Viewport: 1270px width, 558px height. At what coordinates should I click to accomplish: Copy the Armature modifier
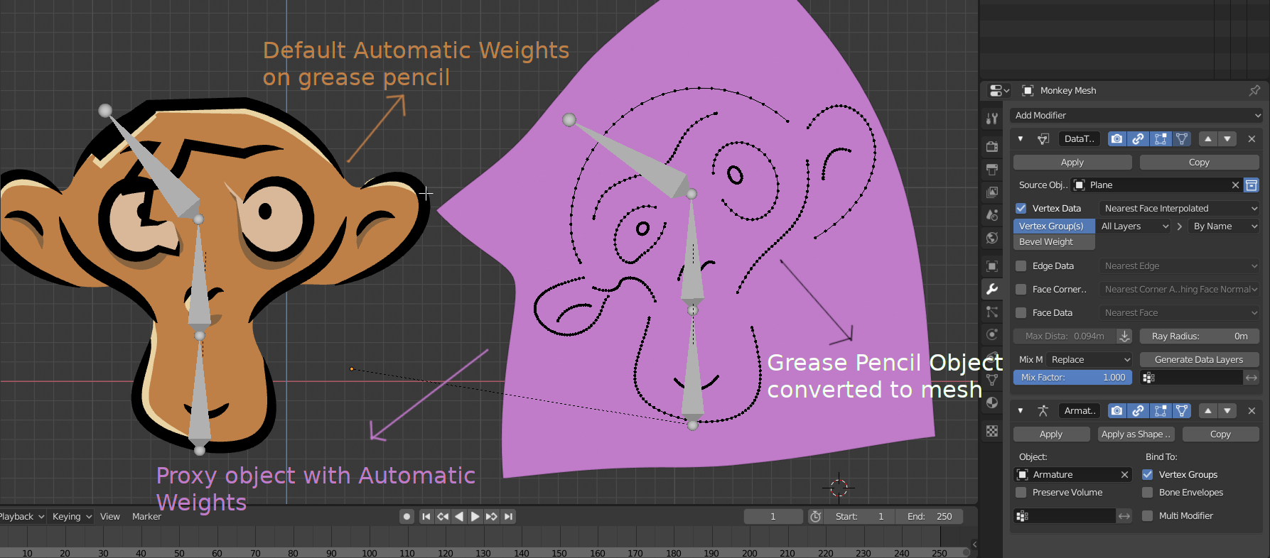[x=1220, y=434]
